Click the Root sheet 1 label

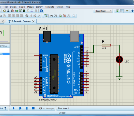pos(63,108)
